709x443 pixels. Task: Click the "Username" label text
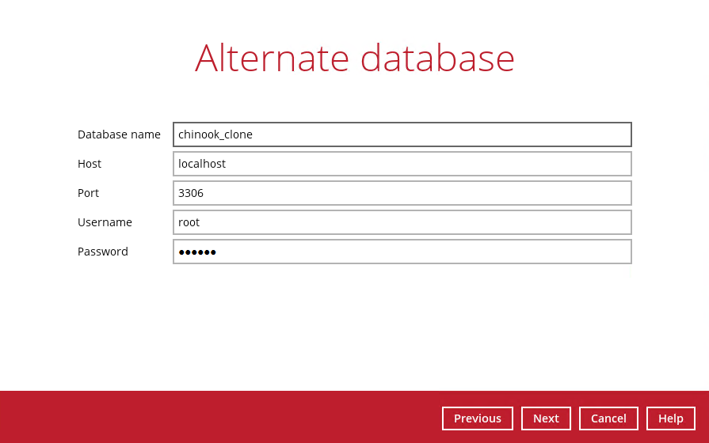pyautogui.click(x=105, y=222)
